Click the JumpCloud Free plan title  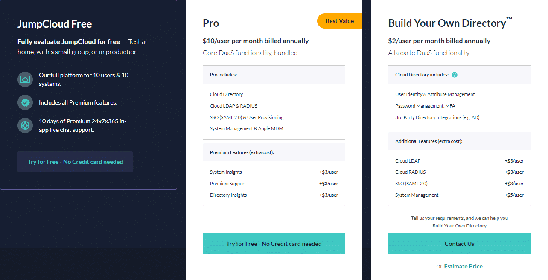tap(54, 24)
